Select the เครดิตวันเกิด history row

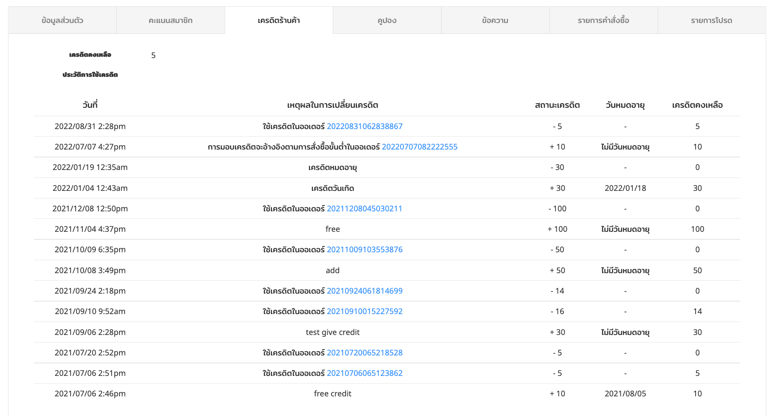click(387, 188)
